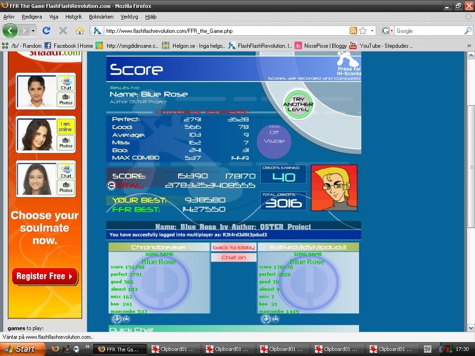Expand the bookmarks toolbar overflow chevron

469,45
